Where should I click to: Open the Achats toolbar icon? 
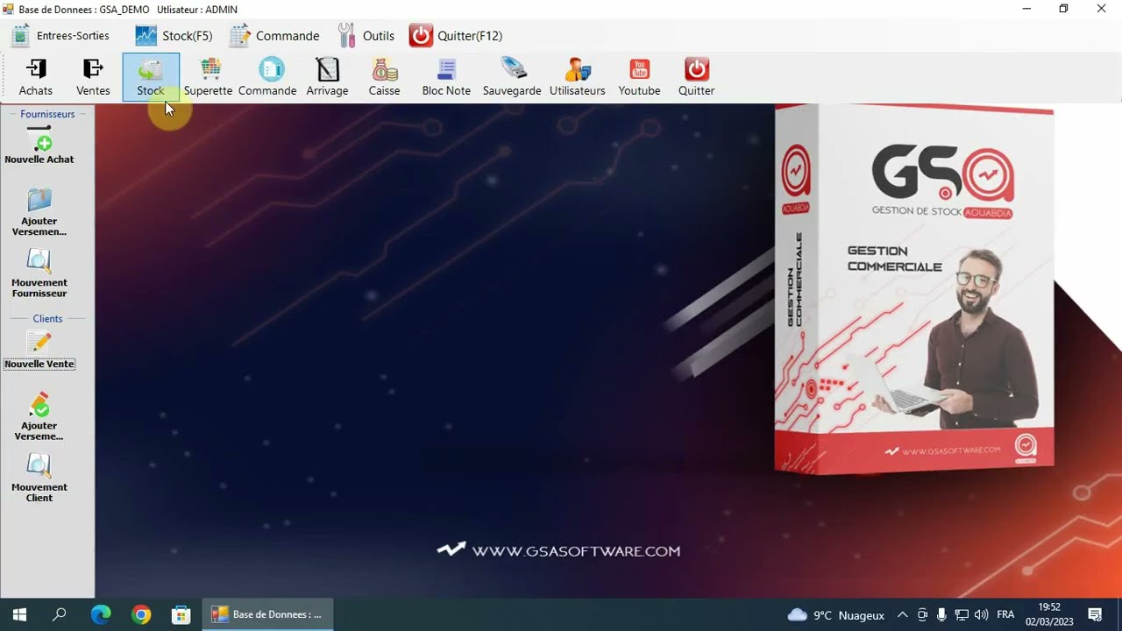tap(36, 77)
